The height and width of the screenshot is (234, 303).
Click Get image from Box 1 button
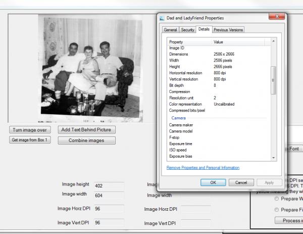point(30,140)
